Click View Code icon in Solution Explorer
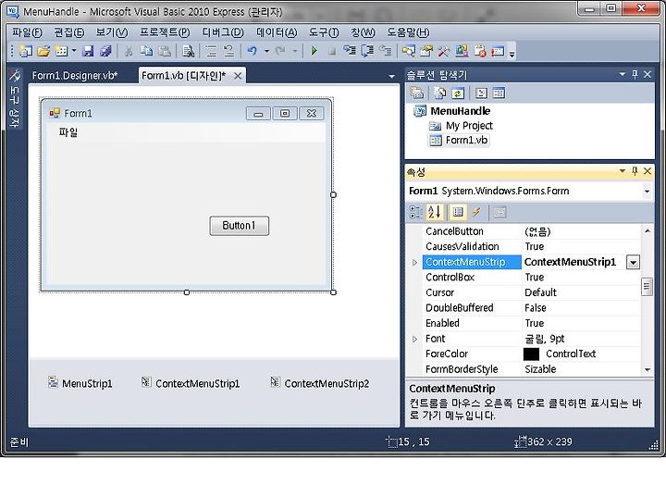The height and width of the screenshot is (484, 666). (481, 93)
